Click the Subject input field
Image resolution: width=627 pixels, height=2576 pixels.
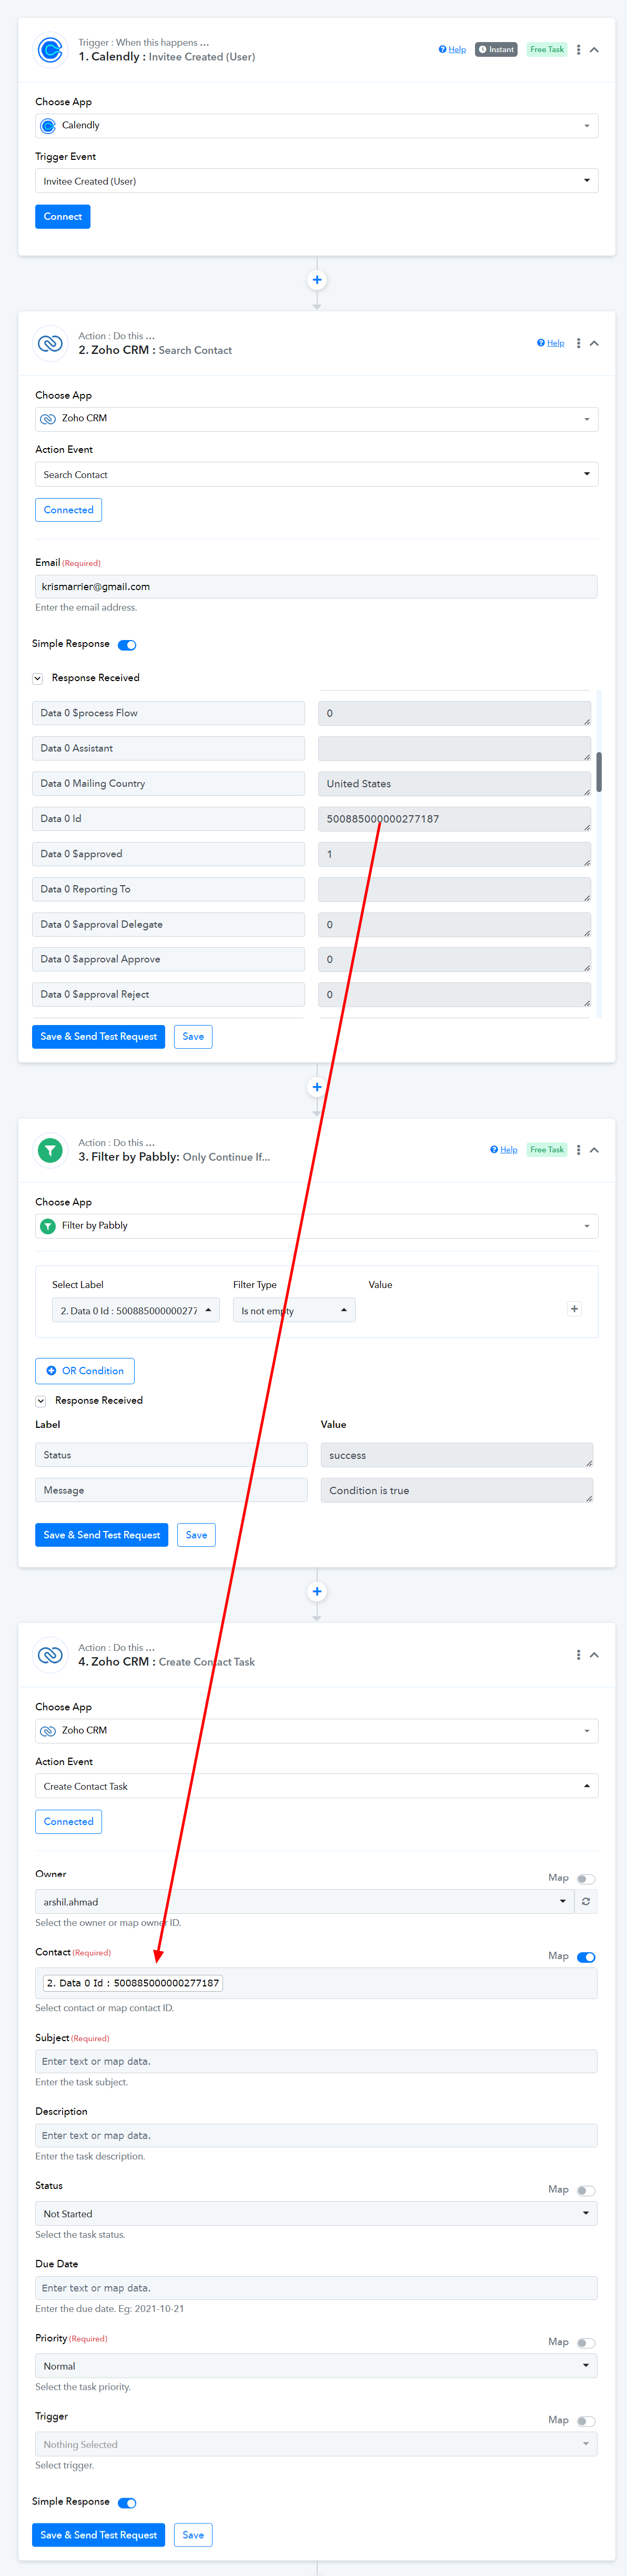[x=316, y=2062]
